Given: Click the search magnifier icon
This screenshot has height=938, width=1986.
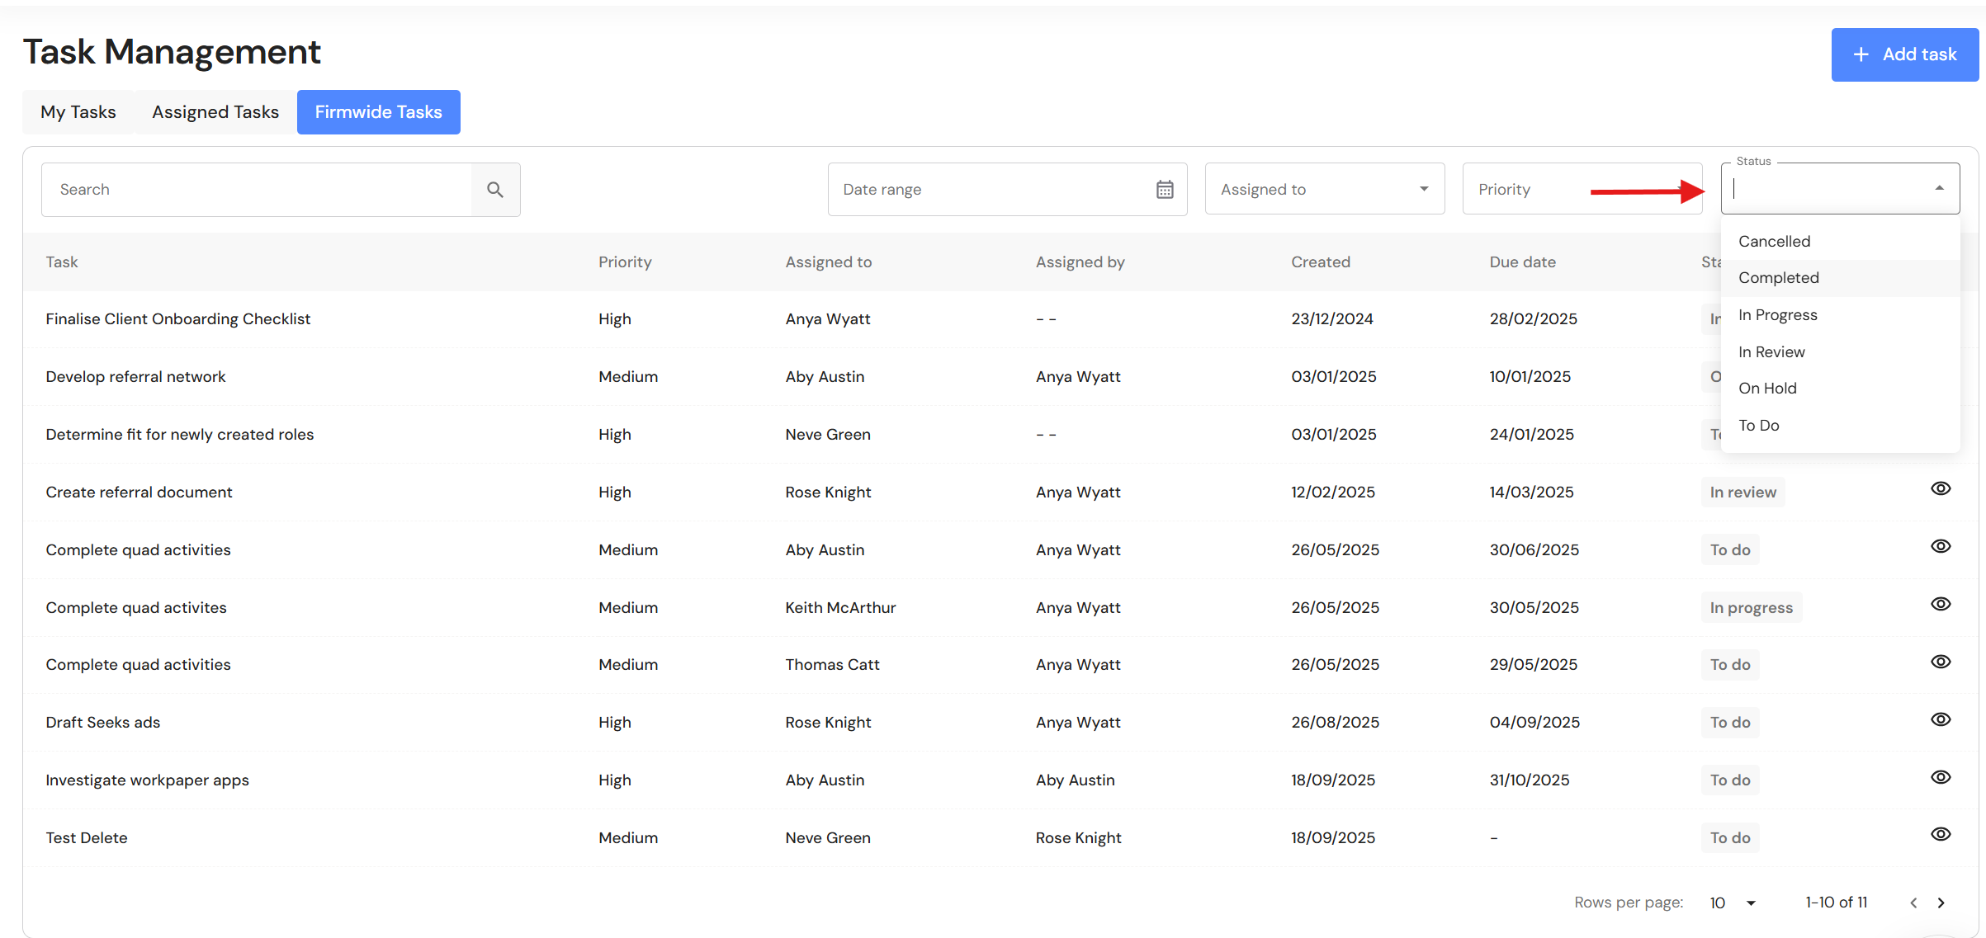Looking at the screenshot, I should coord(494,190).
